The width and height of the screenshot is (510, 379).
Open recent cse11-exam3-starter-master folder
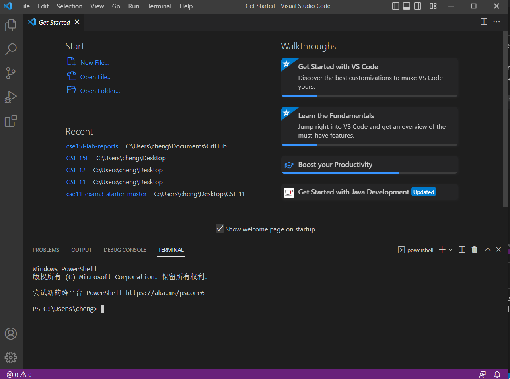(106, 194)
